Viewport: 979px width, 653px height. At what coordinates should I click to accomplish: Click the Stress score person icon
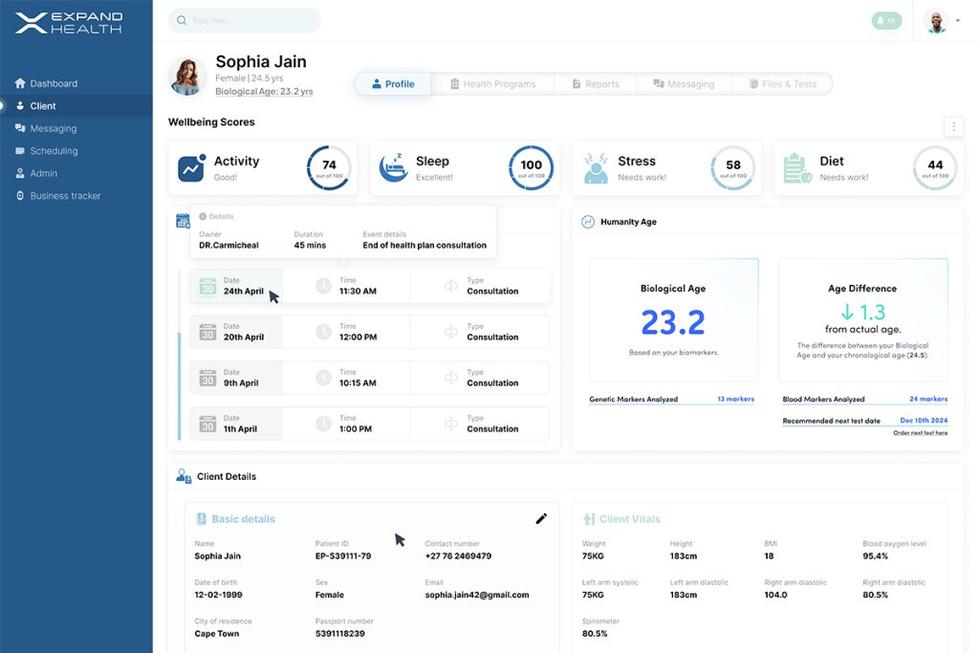(x=596, y=168)
